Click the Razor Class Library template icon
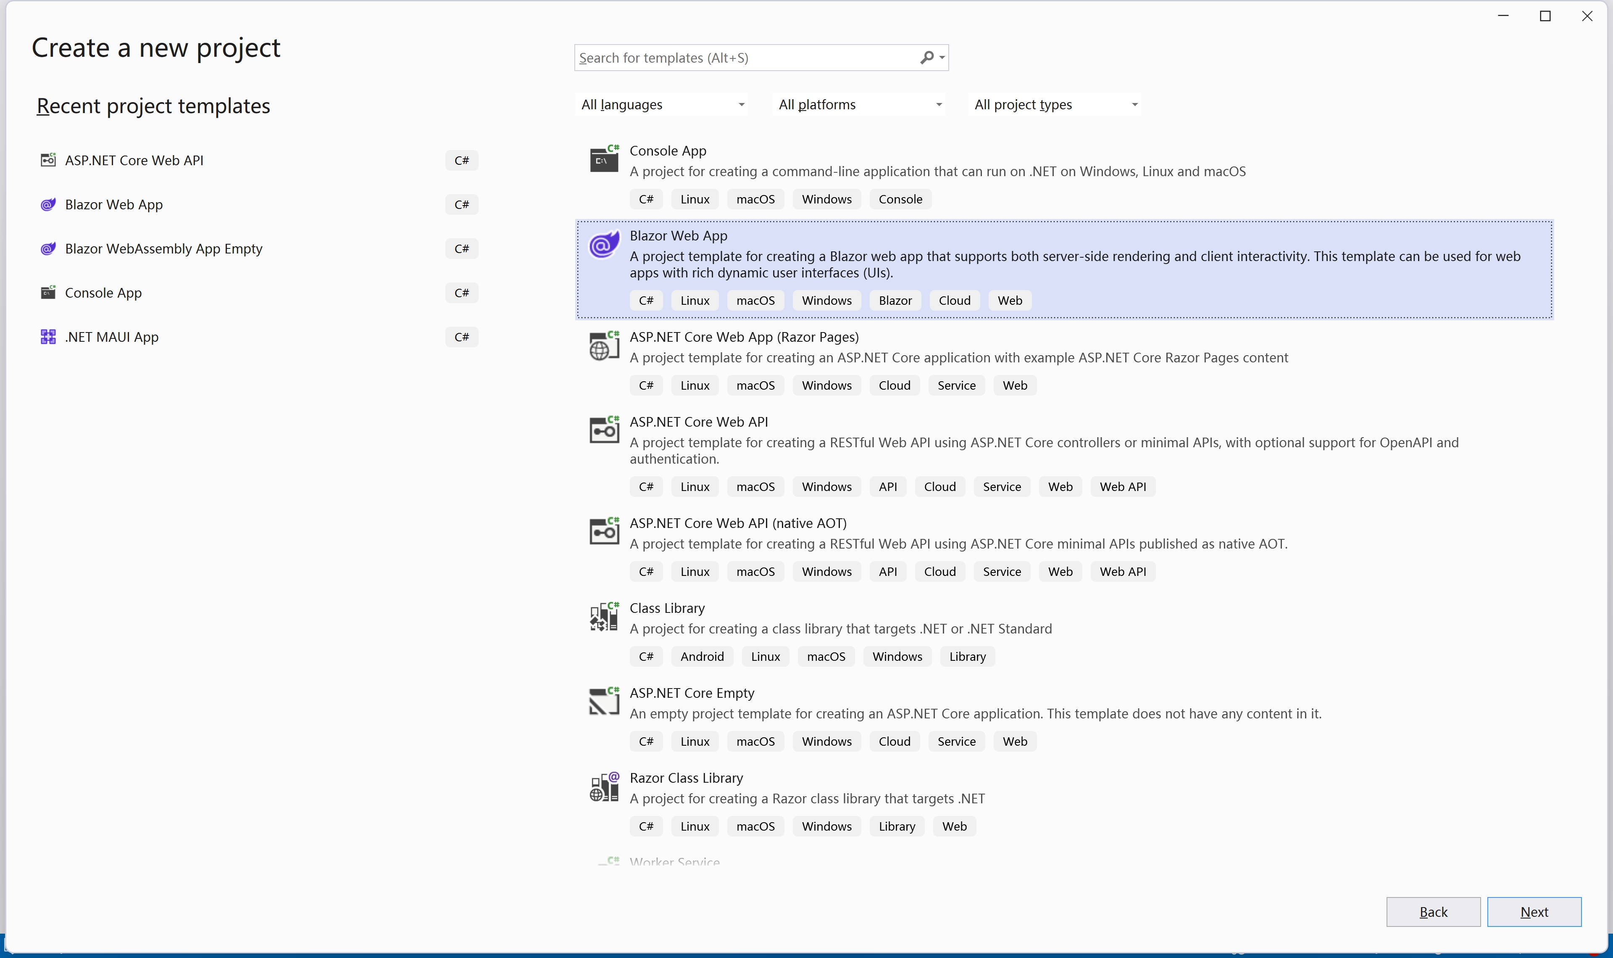 coord(604,786)
